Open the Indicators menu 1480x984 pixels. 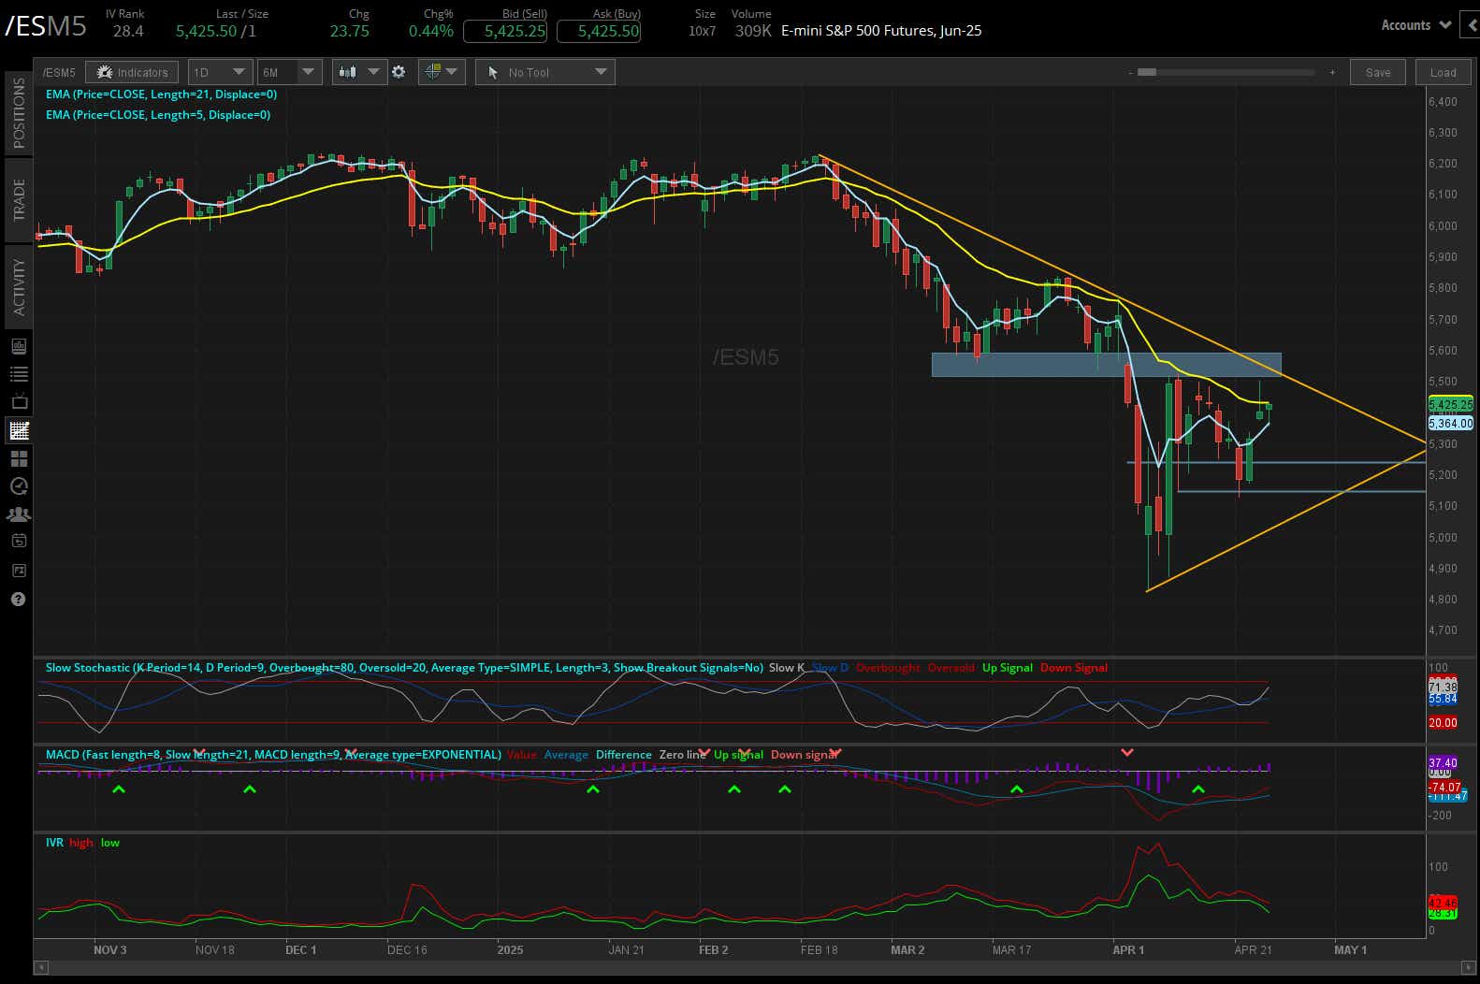click(132, 72)
